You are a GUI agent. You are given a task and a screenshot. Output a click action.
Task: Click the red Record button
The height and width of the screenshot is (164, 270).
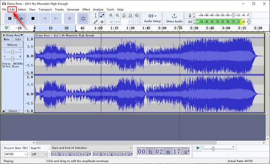coord(69,18)
